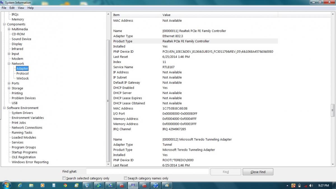Click the Find button

[x=226, y=172]
